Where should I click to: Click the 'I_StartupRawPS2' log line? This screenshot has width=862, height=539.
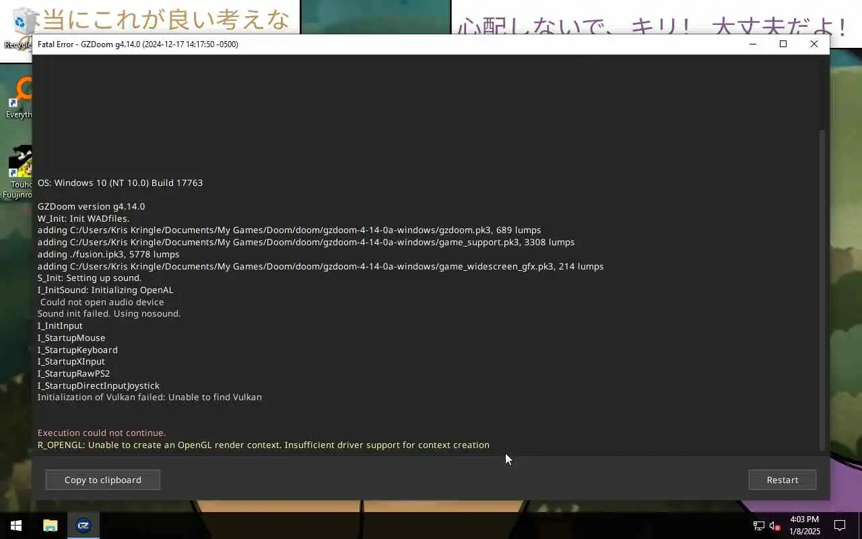point(73,373)
